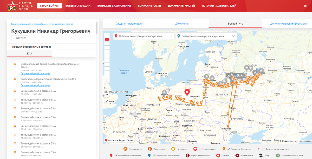
Task: Click the left panel vertical scrollbar
Action: [97, 28]
